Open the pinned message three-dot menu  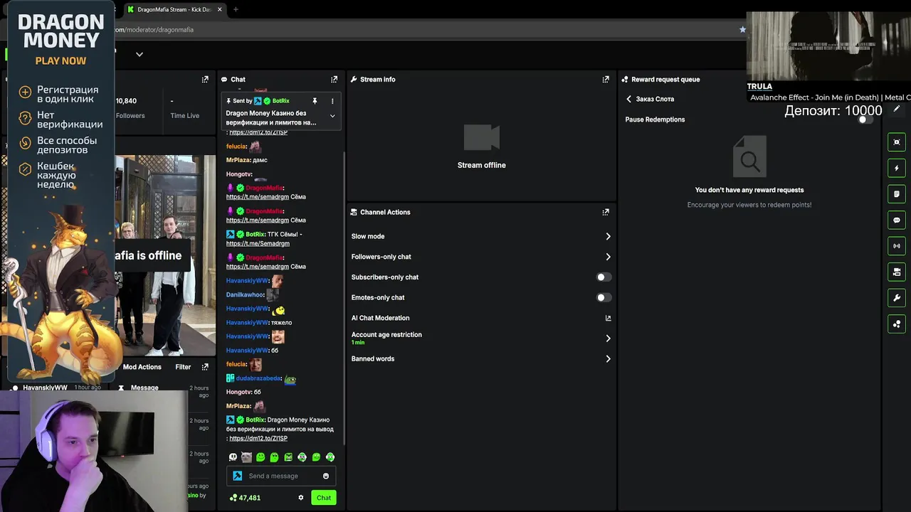pyautogui.click(x=332, y=101)
